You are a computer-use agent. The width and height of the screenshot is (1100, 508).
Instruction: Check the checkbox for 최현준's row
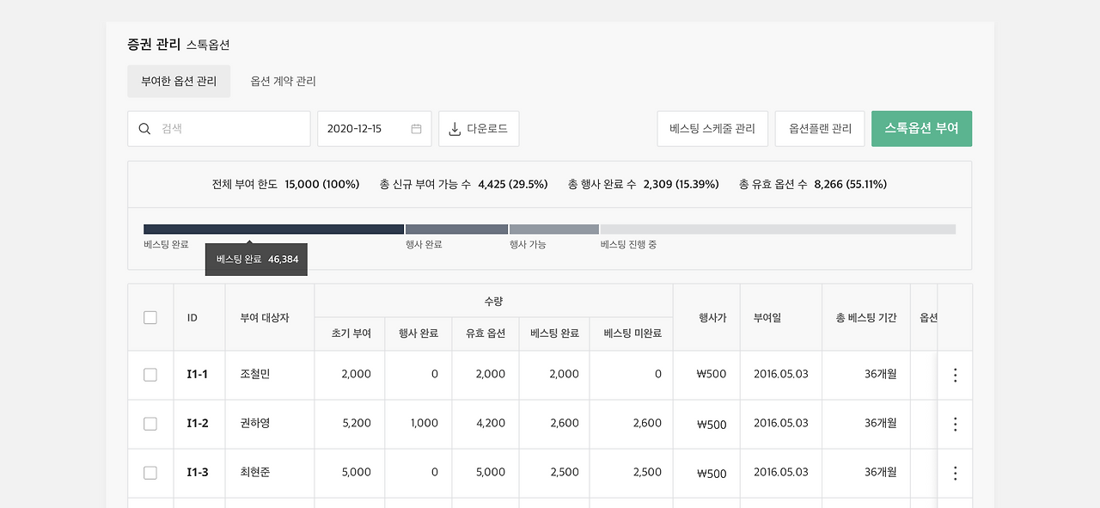[x=150, y=473]
